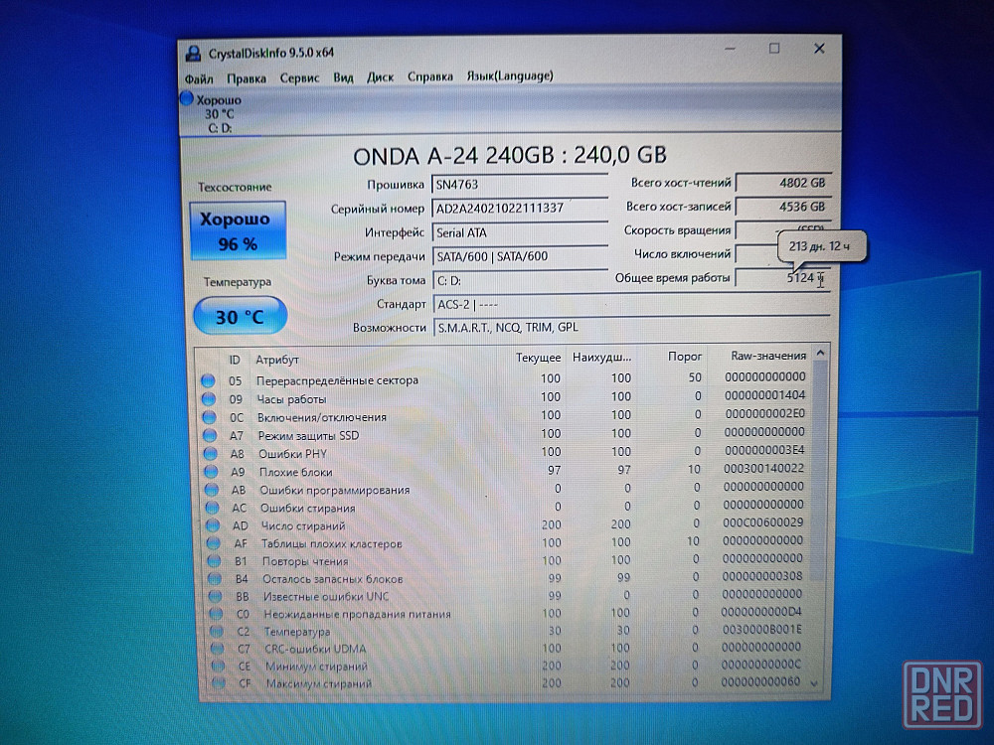This screenshot has width=994, height=745.
Task: Open the Язык(Language) menu
Action: (x=510, y=75)
